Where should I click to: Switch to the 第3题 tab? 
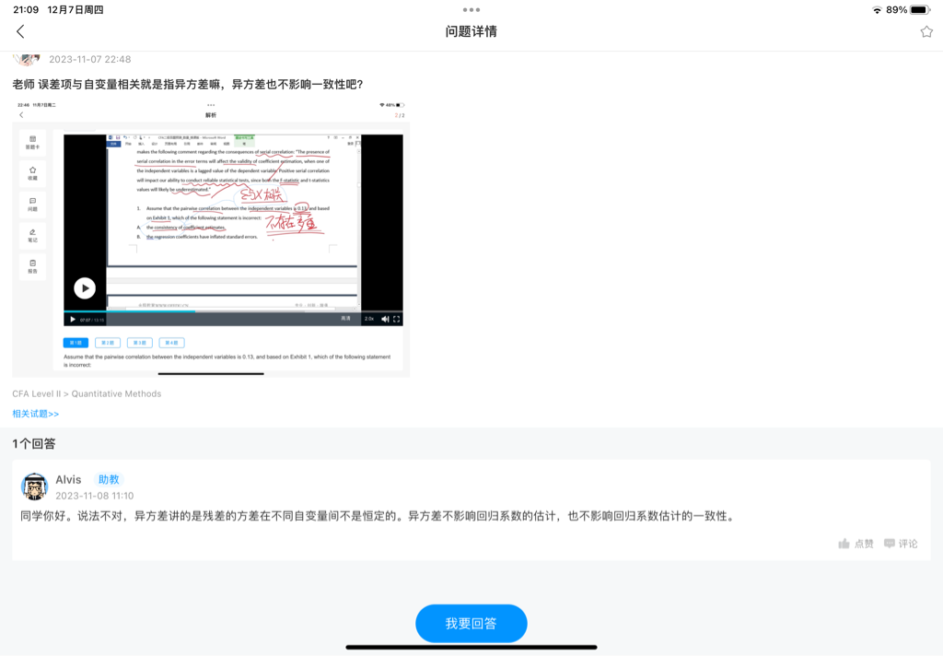tap(139, 343)
